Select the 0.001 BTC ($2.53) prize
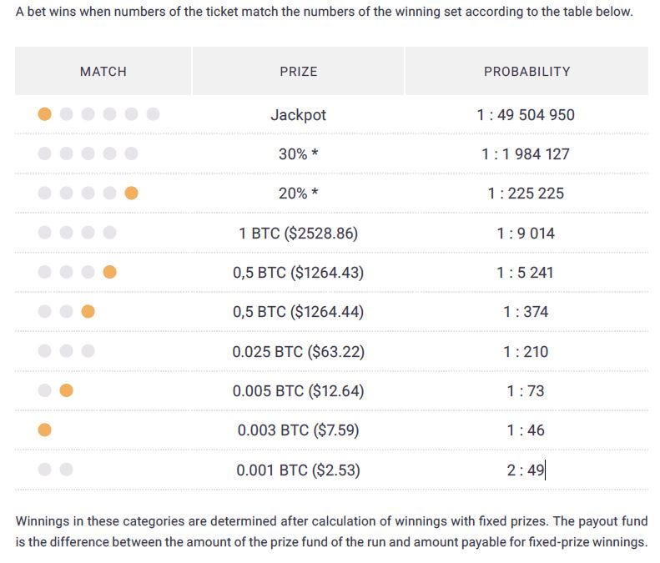This screenshot has height=563, width=660. [298, 470]
